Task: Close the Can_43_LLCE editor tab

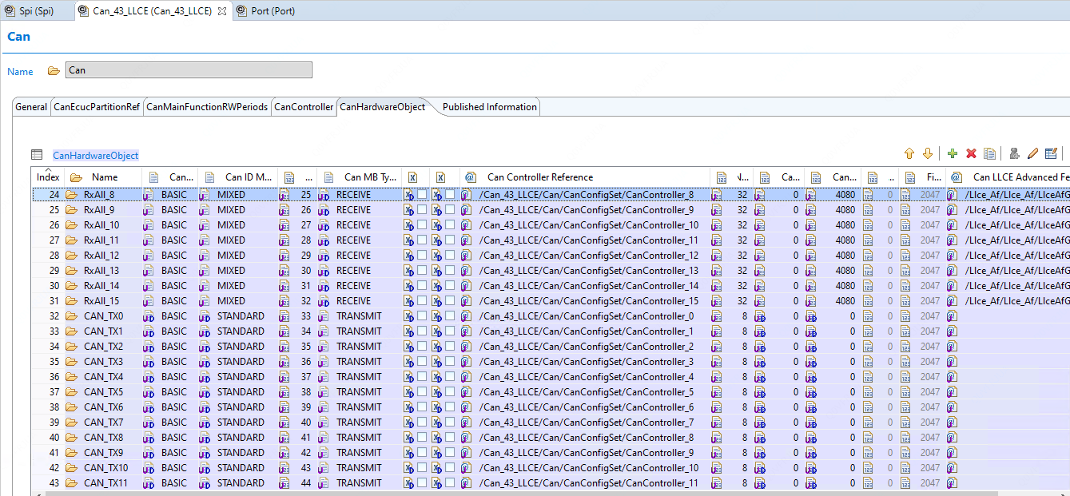Action: (x=222, y=11)
